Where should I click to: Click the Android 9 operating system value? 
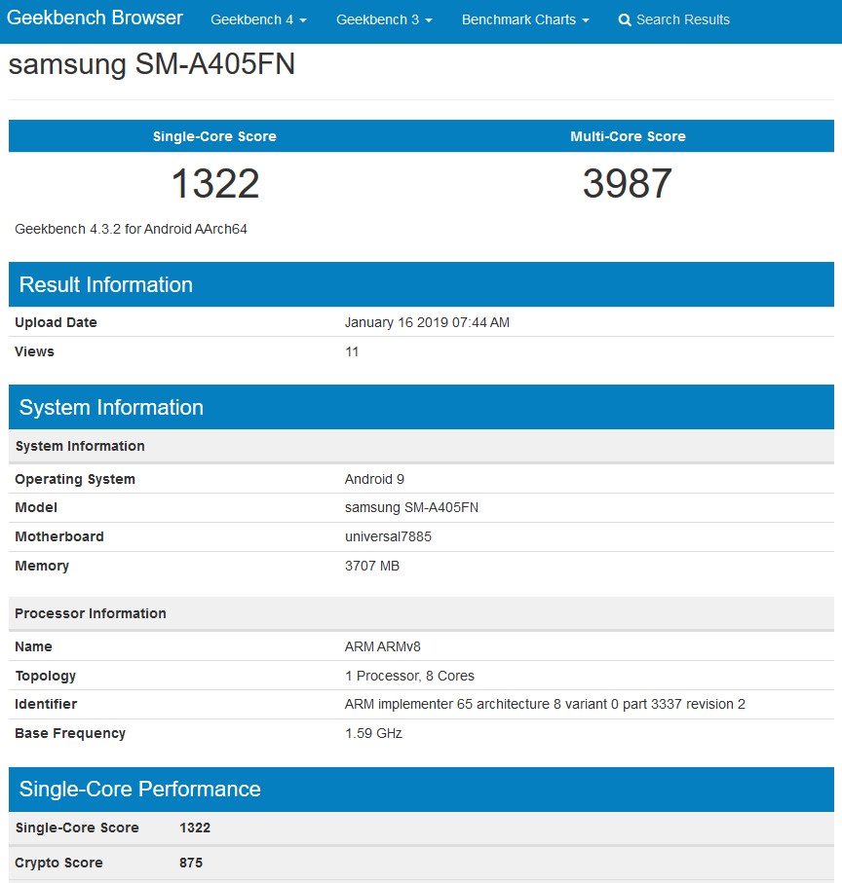point(374,479)
